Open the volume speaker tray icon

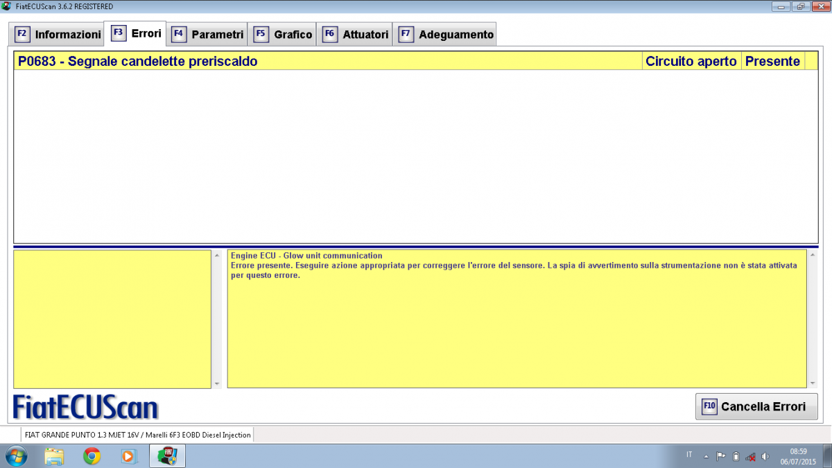tap(765, 456)
